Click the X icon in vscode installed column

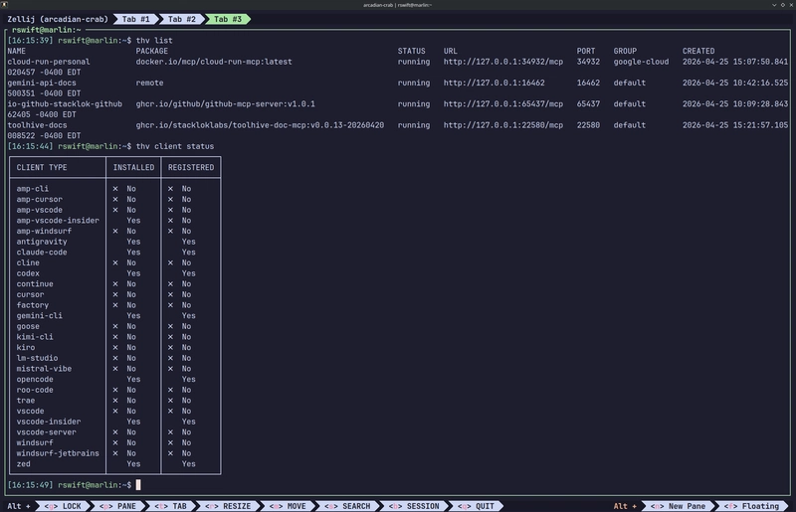115,411
